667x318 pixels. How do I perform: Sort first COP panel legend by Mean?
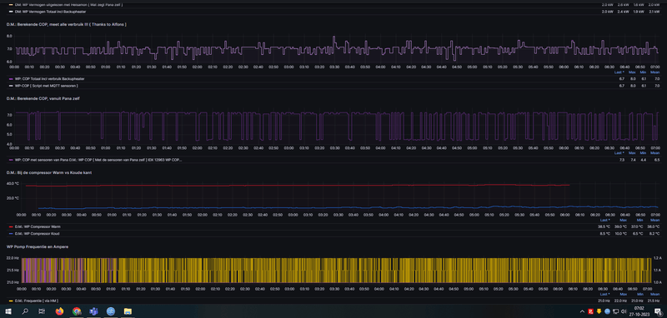pyautogui.click(x=654, y=72)
